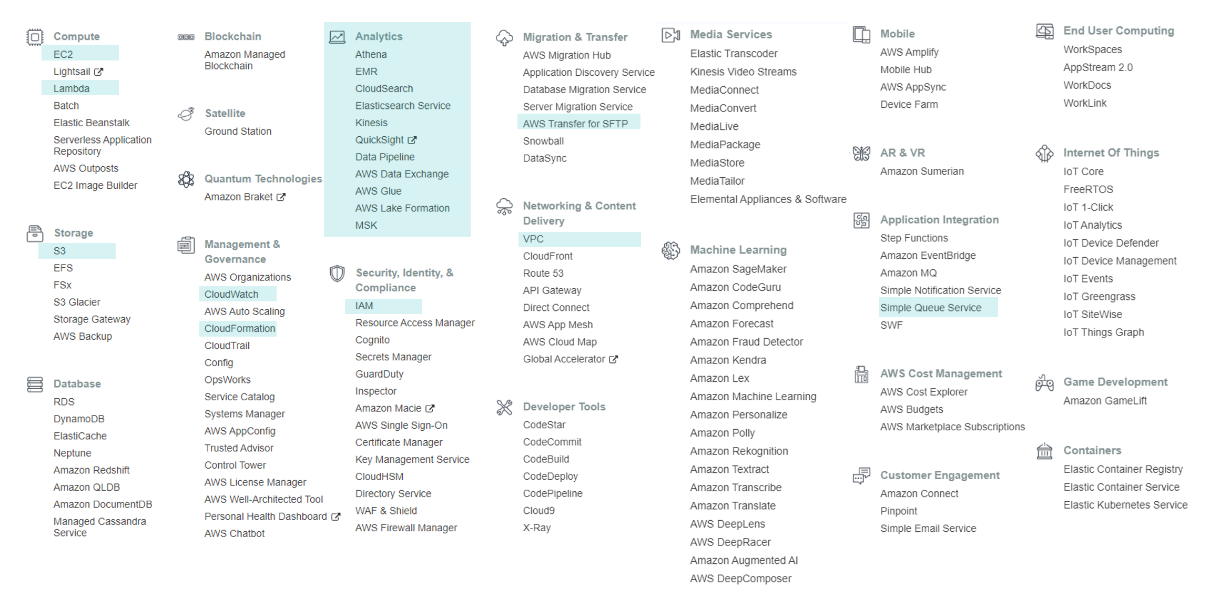Viewport: 1220px width, 597px height.
Task: Click the Management & Governance clipboard icon
Action: coord(186,245)
